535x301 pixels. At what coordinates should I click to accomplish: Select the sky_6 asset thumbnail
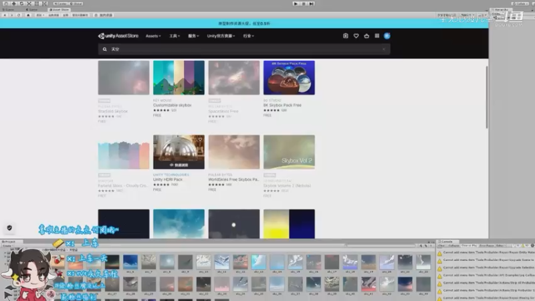(x=130, y=264)
